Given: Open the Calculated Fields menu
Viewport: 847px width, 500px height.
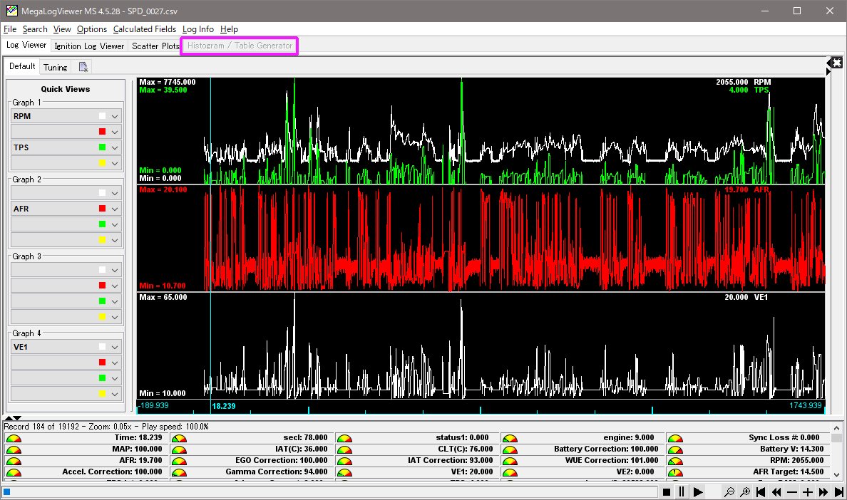Looking at the screenshot, I should pos(144,29).
